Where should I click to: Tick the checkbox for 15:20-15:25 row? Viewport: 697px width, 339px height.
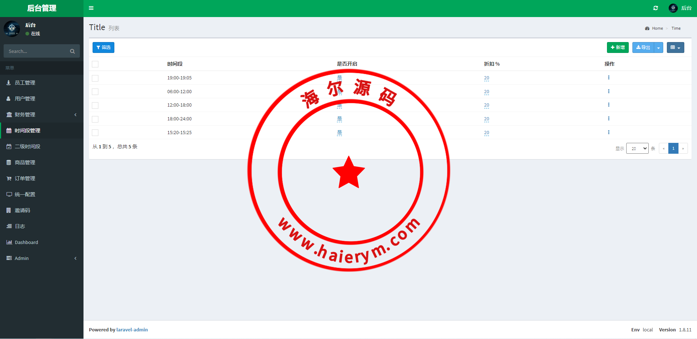click(95, 133)
